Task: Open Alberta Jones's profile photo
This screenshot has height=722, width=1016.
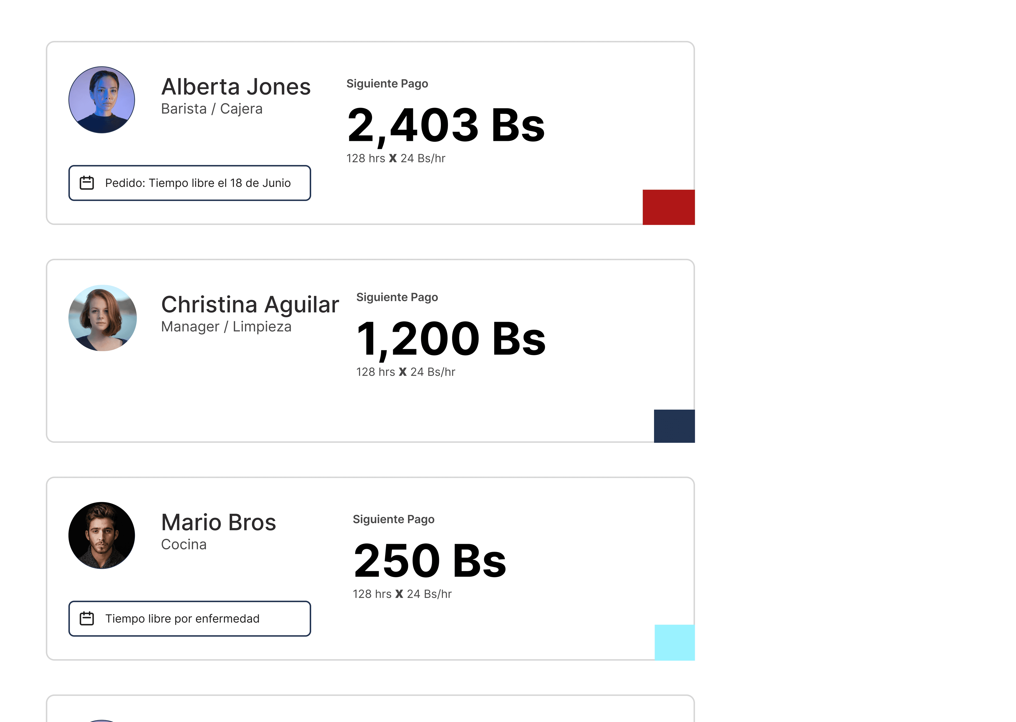Action: pyautogui.click(x=102, y=100)
